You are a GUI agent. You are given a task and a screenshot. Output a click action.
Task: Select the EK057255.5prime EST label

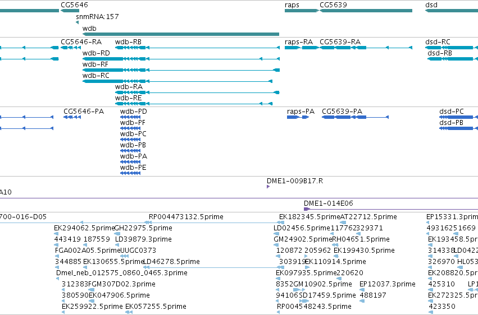click(156, 307)
